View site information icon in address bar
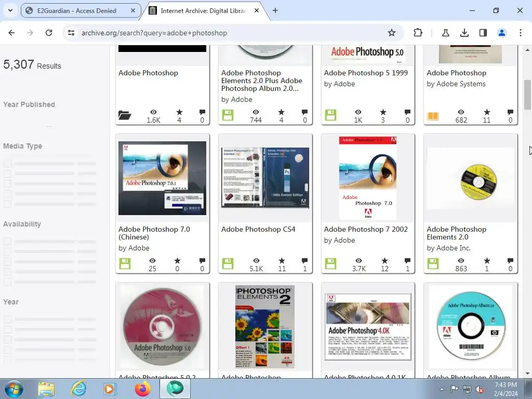 click(x=71, y=33)
